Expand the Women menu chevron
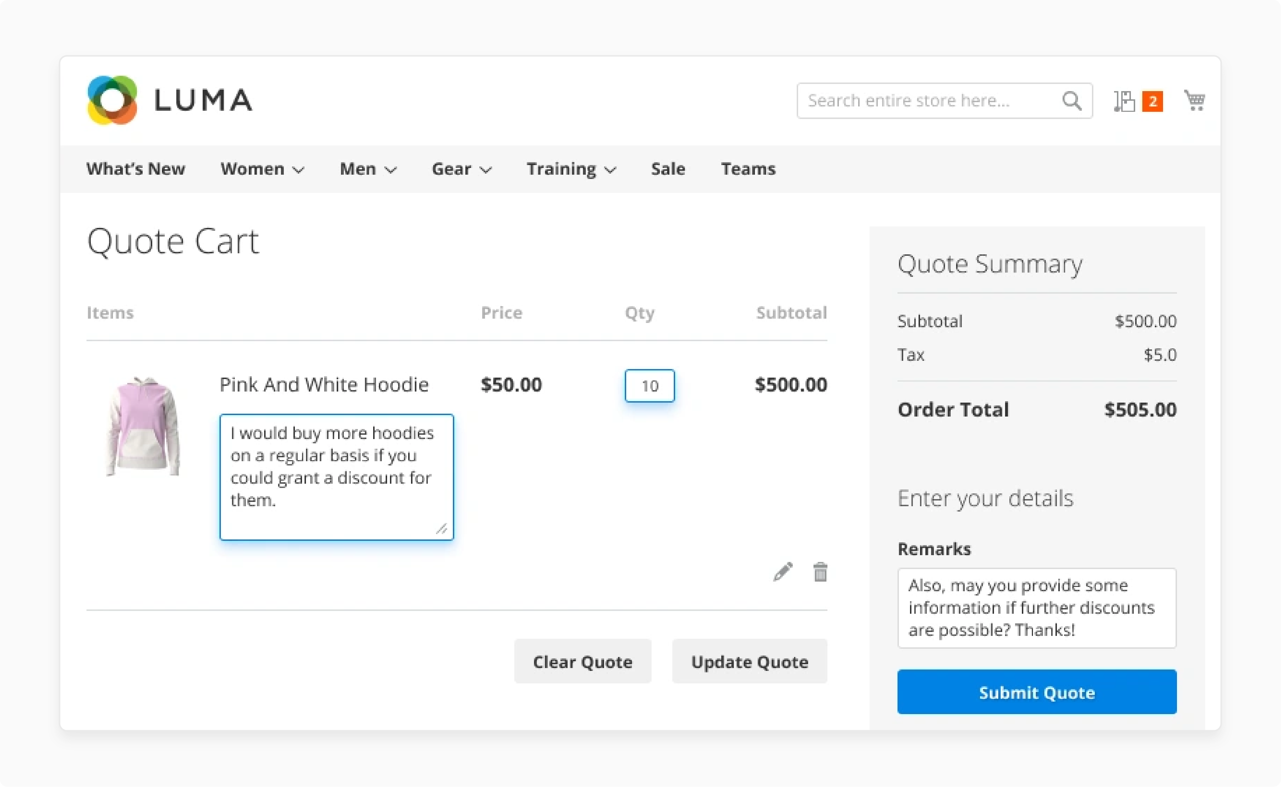Image resolution: width=1281 pixels, height=787 pixels. coord(298,170)
